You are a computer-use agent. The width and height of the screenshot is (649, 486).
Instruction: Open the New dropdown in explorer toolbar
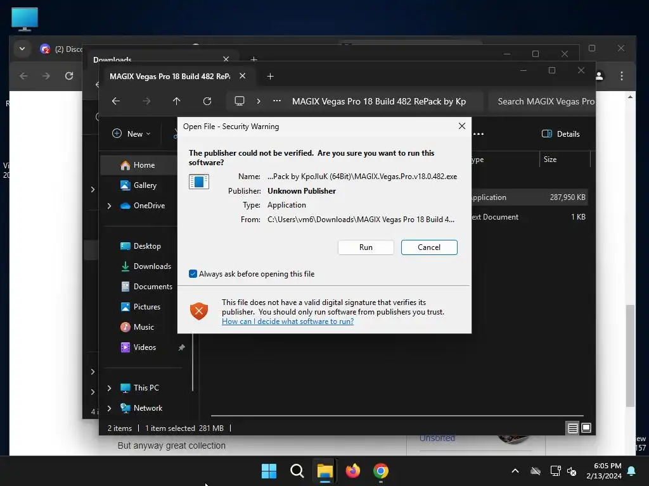point(131,134)
